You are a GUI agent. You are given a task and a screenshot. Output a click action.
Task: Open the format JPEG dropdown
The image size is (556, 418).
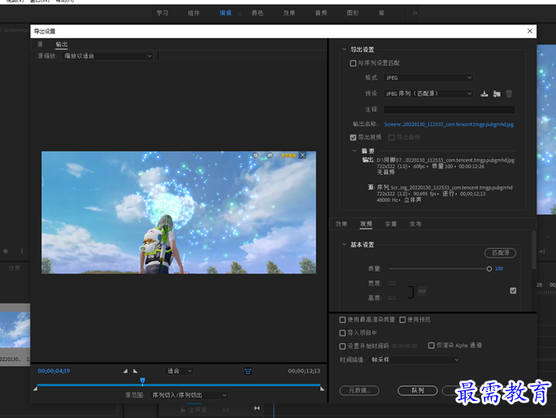pyautogui.click(x=428, y=78)
